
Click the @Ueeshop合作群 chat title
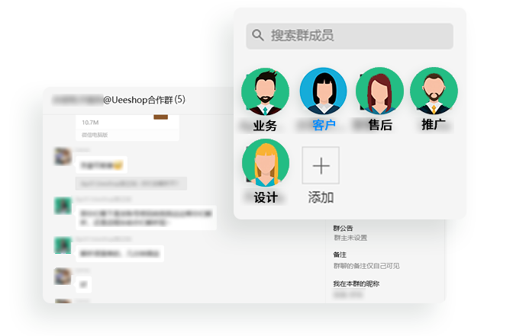[144, 100]
